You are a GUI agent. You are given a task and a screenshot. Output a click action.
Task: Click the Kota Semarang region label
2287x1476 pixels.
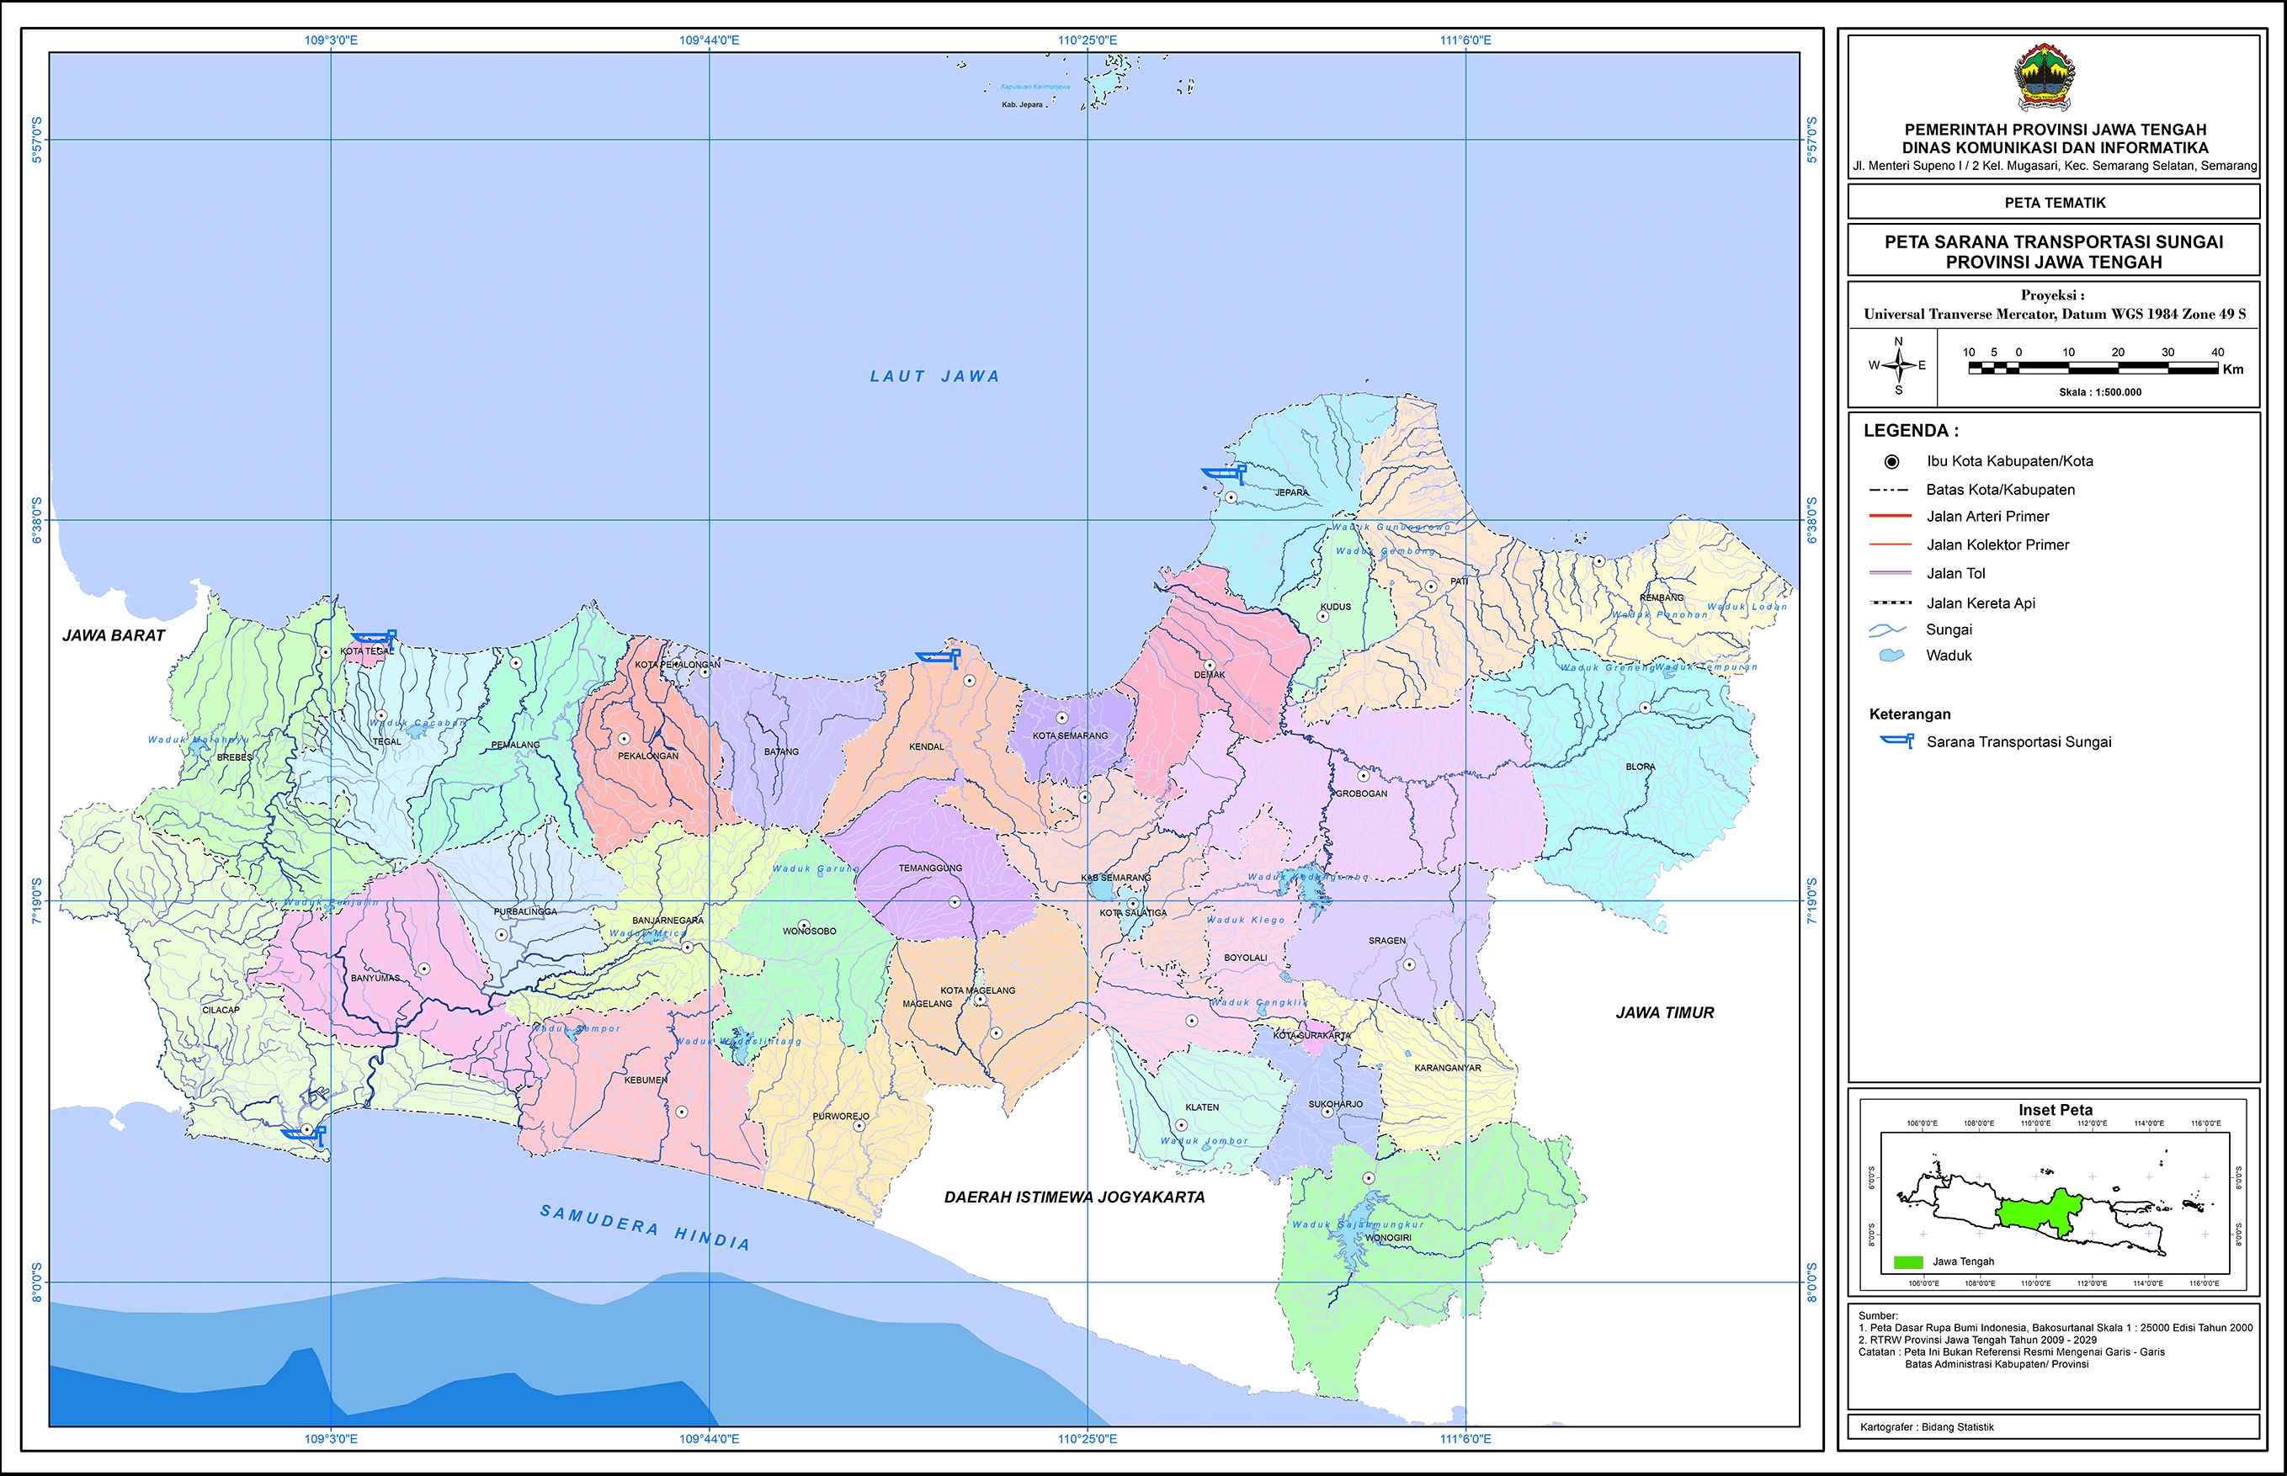click(1070, 736)
